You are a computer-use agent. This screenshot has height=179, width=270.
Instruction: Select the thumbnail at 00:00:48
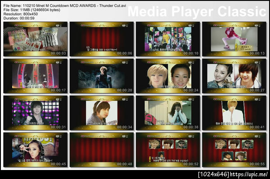tap(102, 150)
